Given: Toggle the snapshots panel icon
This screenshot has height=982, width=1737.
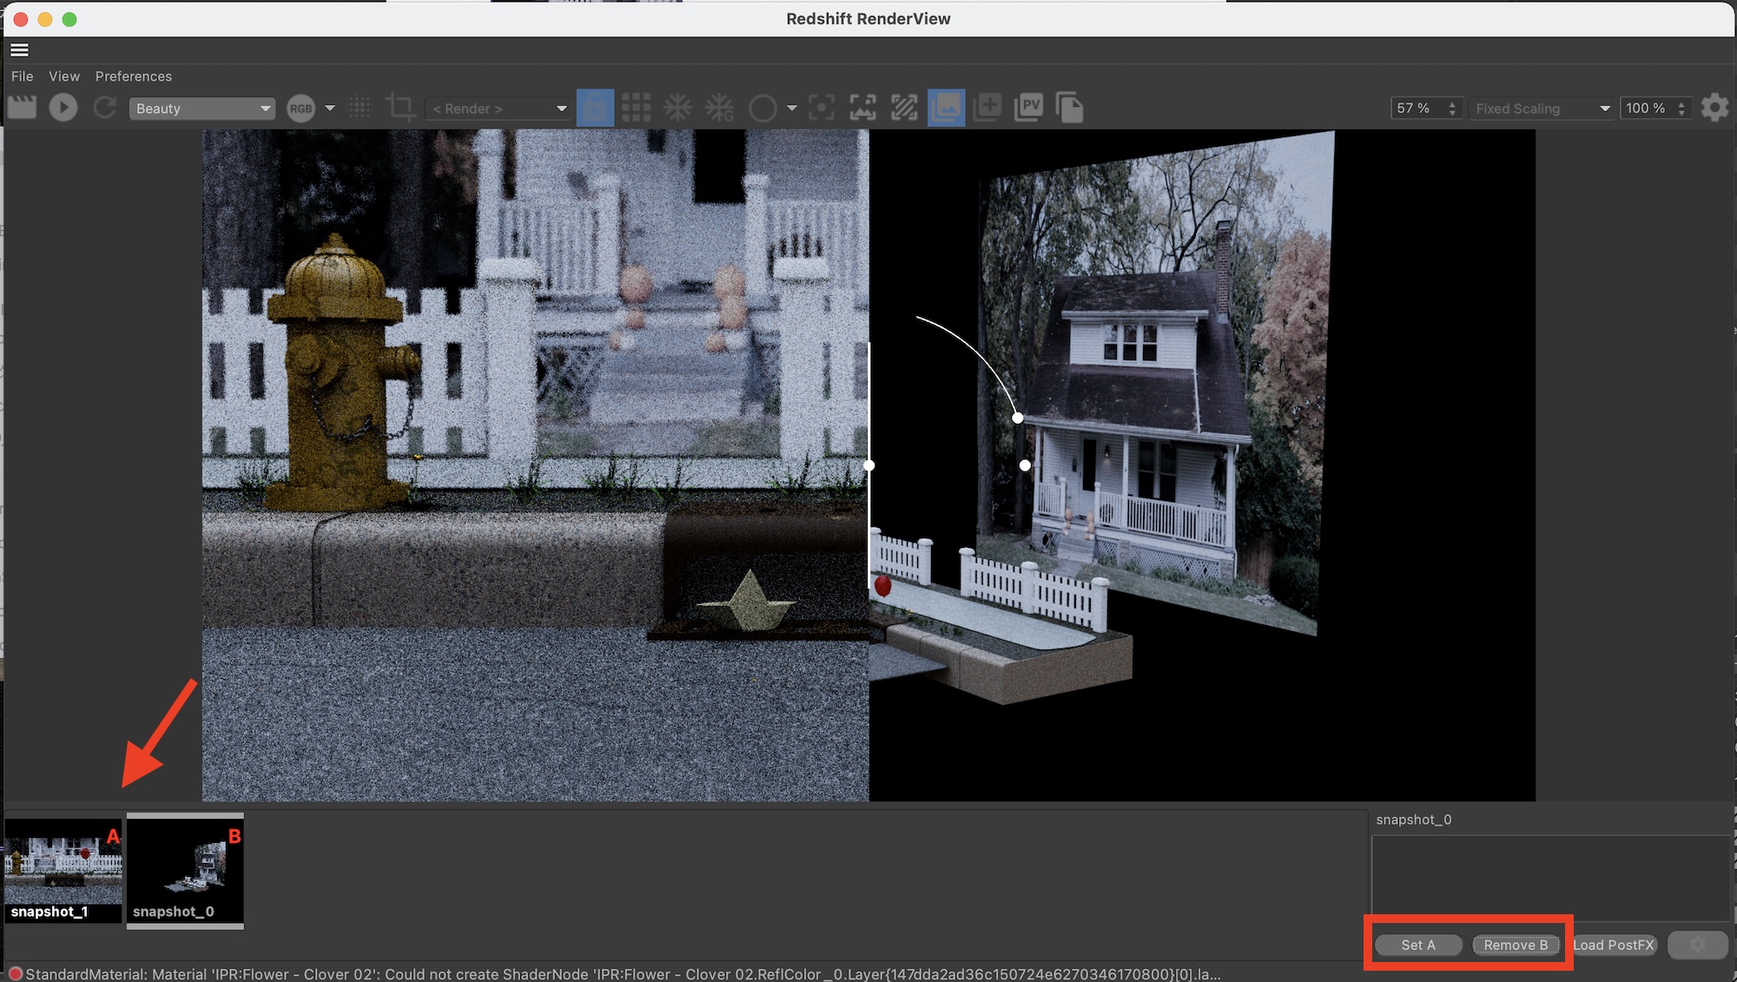Looking at the screenshot, I should [946, 108].
